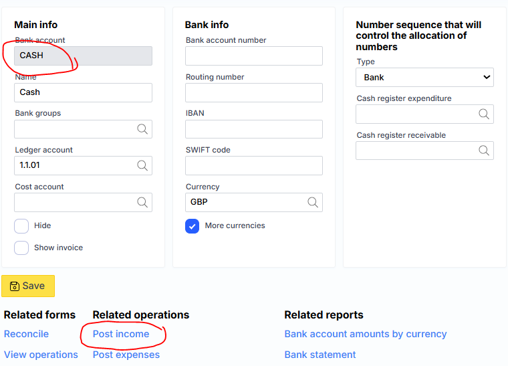Click the Post income operation link

click(x=121, y=334)
